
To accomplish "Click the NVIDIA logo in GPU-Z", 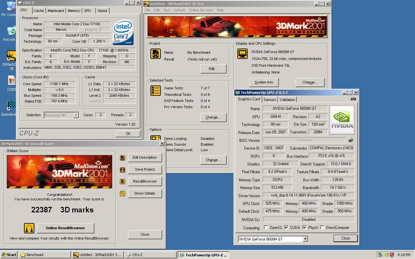I will tap(342, 120).
